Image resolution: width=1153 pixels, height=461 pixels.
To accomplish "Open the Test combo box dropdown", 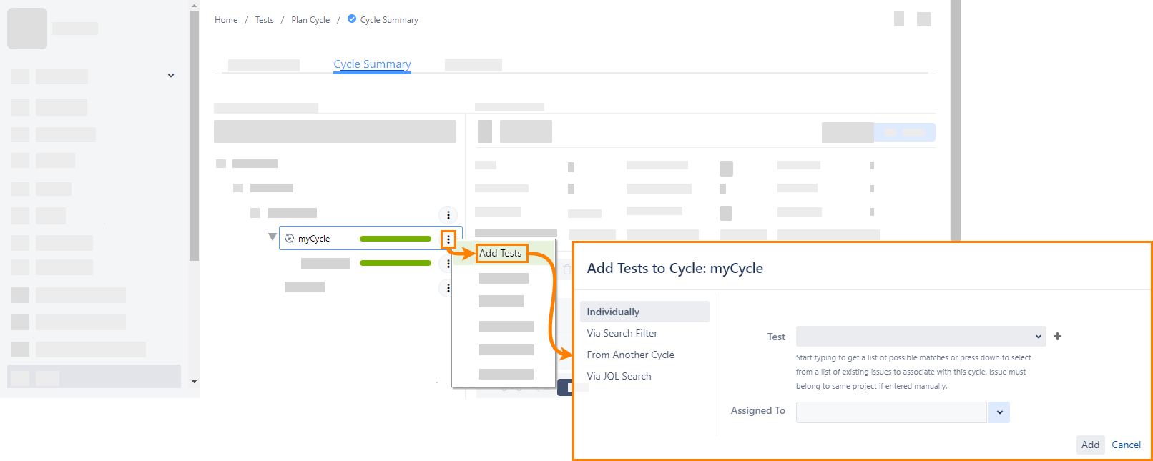I will click(921, 337).
